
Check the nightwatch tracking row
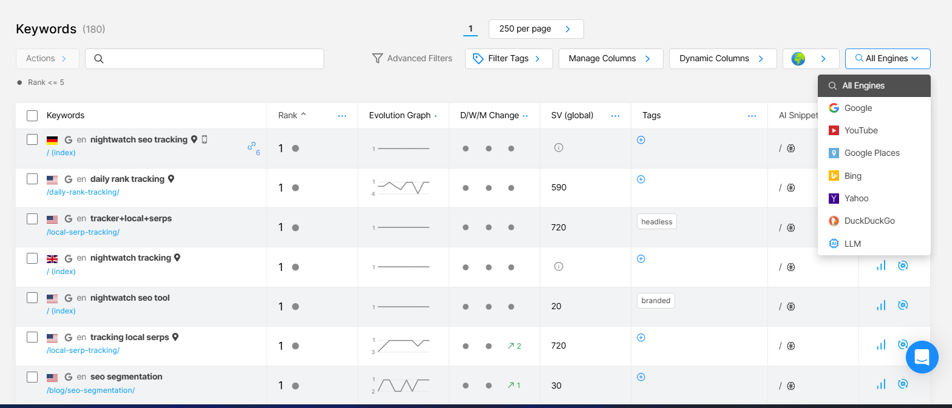[32, 258]
